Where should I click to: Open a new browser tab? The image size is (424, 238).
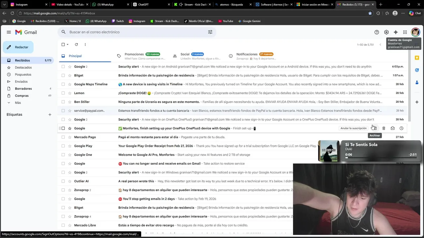point(381,5)
